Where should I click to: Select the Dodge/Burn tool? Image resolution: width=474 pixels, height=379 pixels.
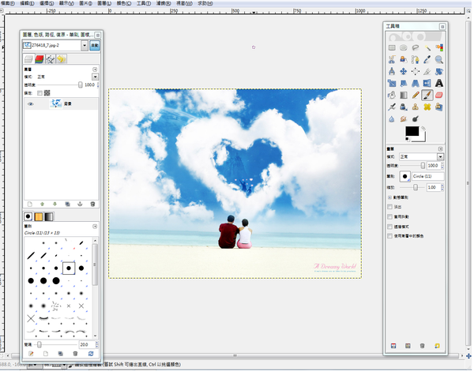pos(416,118)
